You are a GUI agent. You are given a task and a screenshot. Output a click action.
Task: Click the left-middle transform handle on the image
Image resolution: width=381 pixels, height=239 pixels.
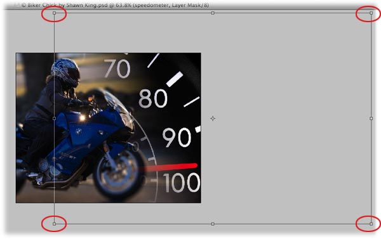[x=54, y=119]
